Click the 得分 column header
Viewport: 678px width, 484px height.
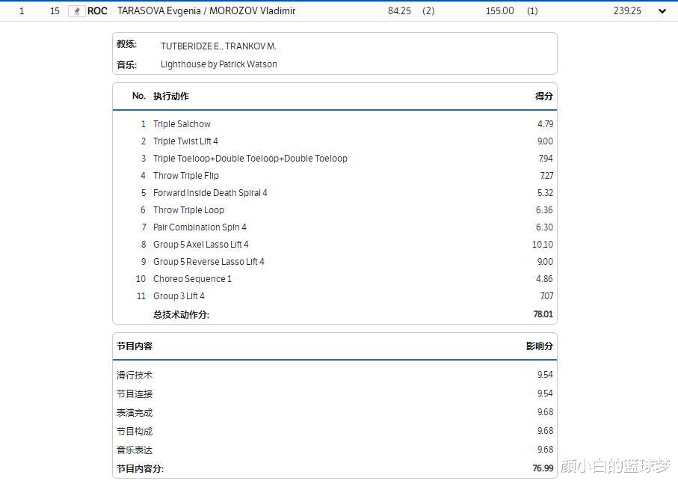(x=543, y=96)
